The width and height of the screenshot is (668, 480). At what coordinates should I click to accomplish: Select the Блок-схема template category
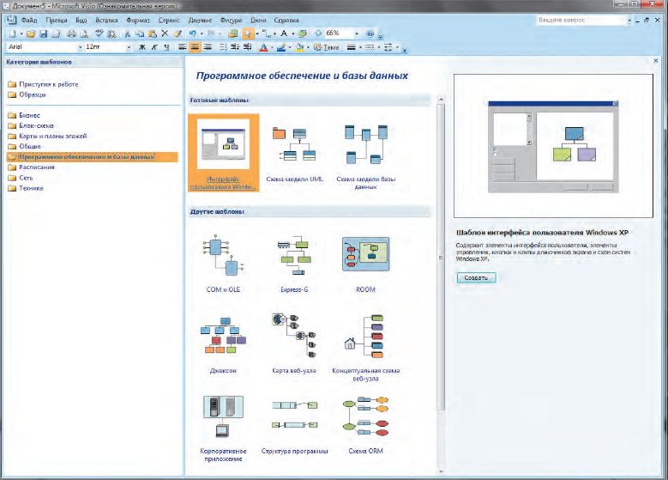(34, 125)
